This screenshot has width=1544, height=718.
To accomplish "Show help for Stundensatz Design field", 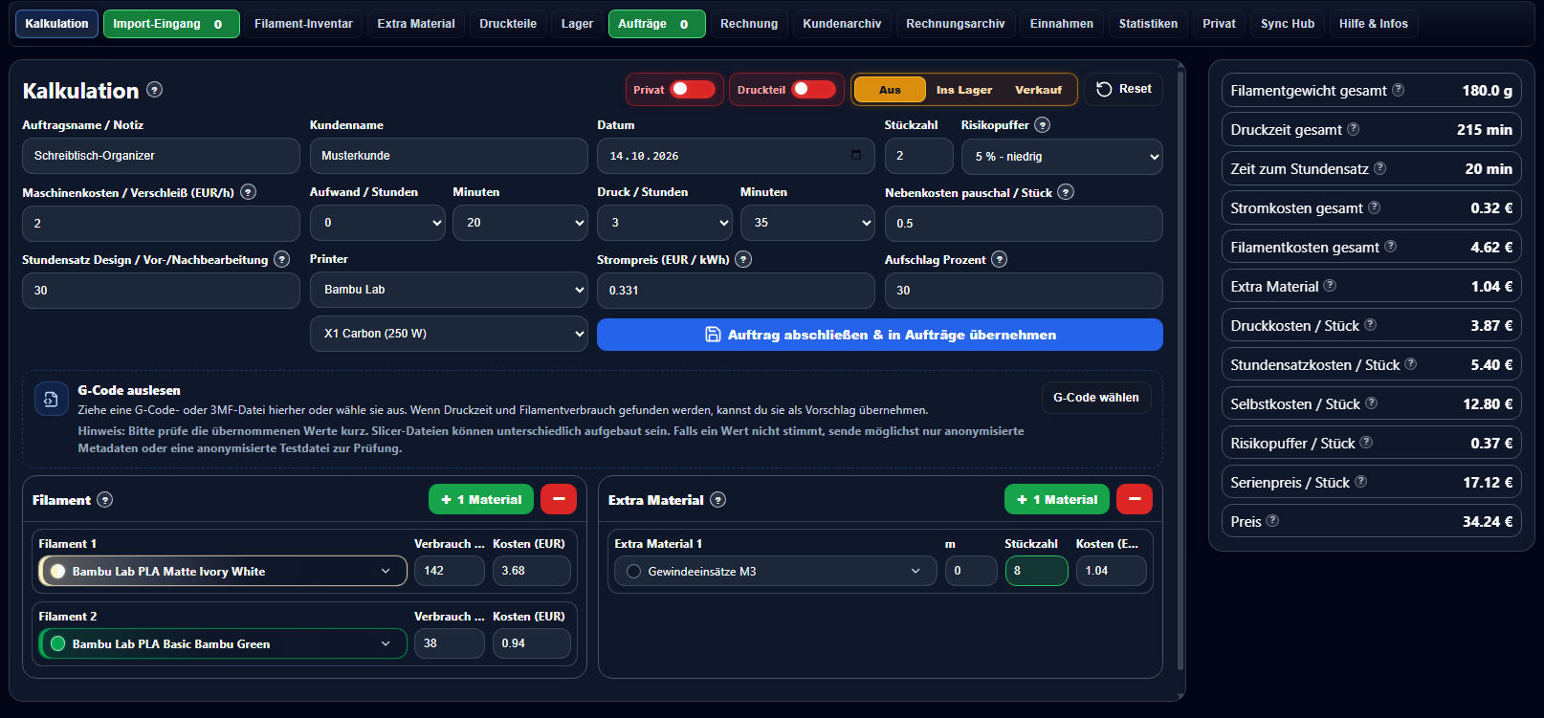I will pos(282,259).
